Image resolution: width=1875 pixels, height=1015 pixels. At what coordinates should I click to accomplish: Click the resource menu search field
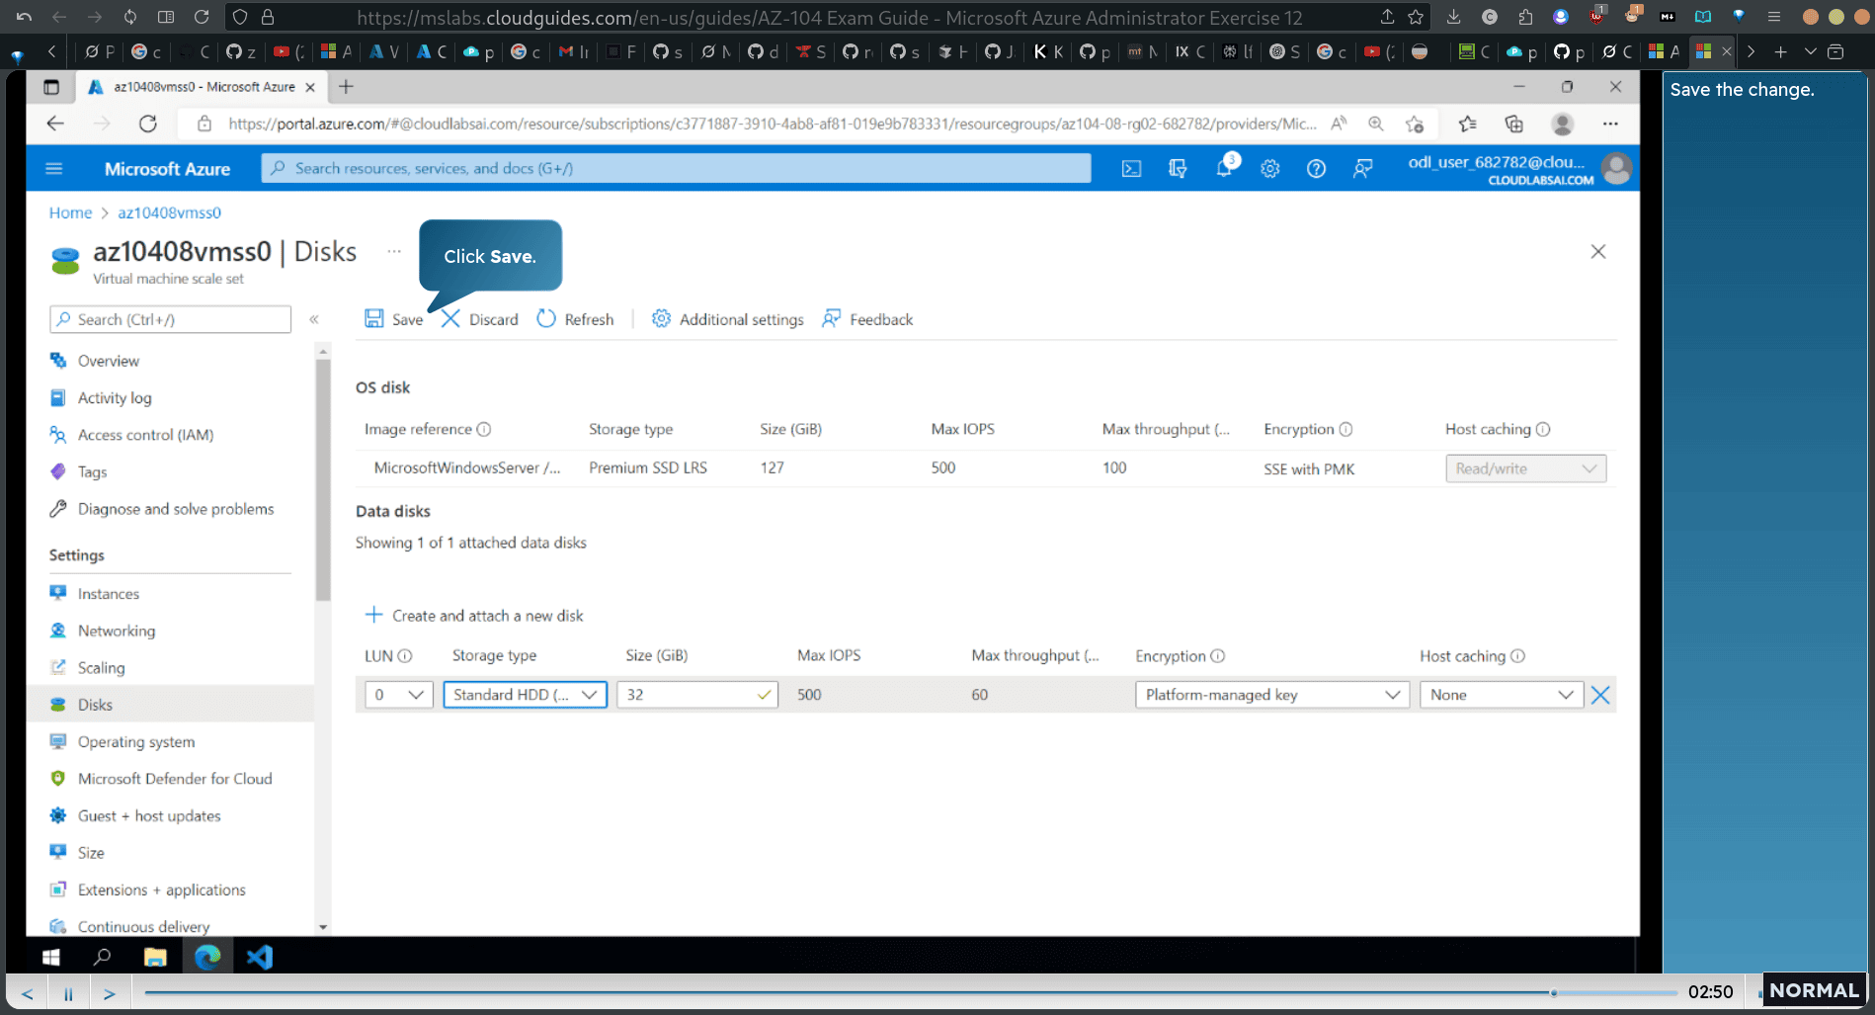click(x=170, y=319)
